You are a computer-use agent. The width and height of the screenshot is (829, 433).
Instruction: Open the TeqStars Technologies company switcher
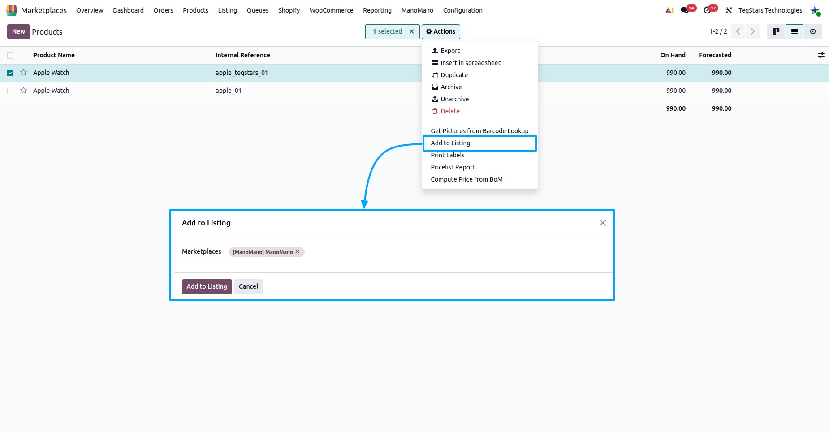[x=770, y=10]
